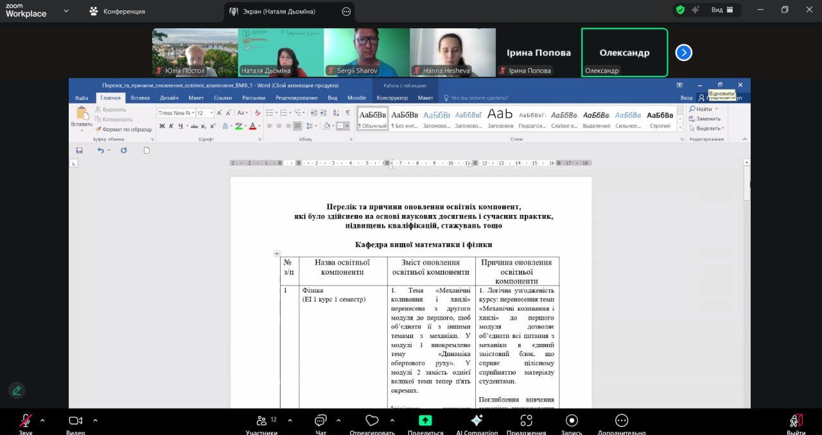
Task: Leave the meeting via Выйти button
Action: click(796, 422)
